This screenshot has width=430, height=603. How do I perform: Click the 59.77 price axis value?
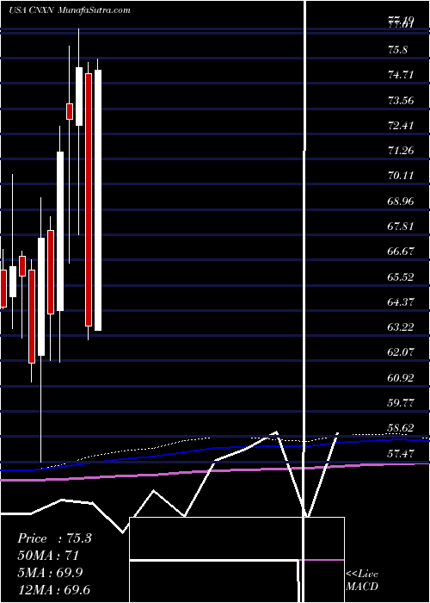(x=401, y=402)
